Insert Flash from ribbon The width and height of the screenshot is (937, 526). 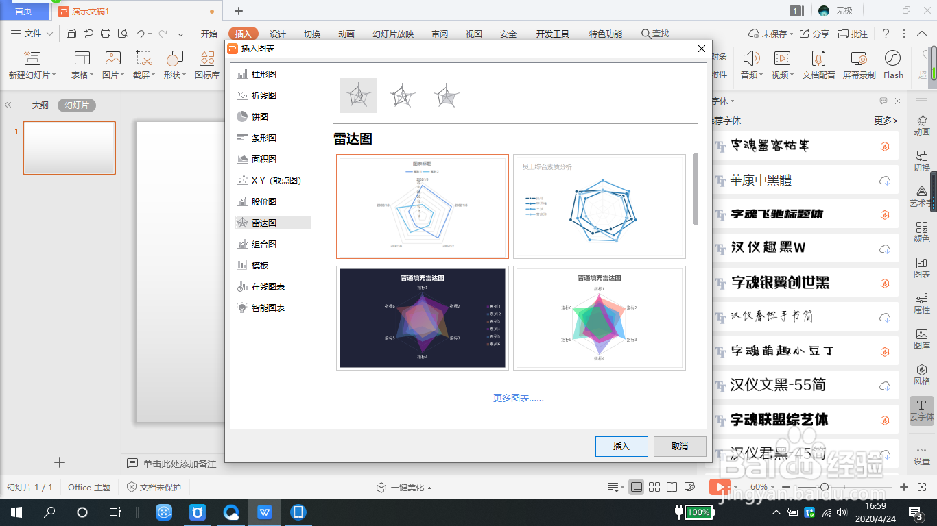(x=893, y=65)
